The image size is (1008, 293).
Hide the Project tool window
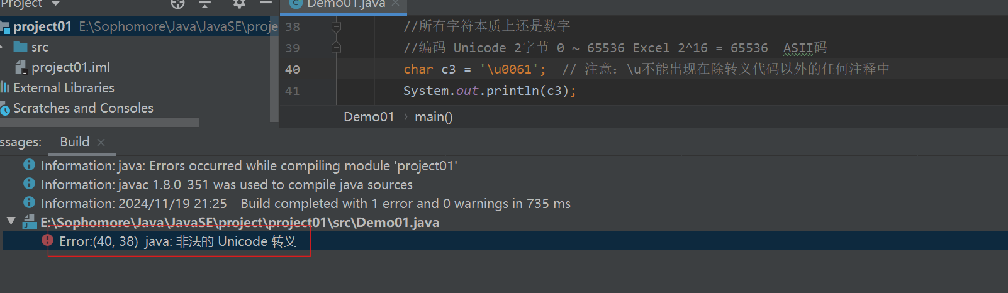pyautogui.click(x=266, y=3)
